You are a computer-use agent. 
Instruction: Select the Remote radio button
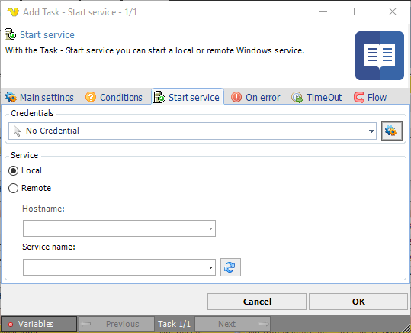tap(14, 189)
